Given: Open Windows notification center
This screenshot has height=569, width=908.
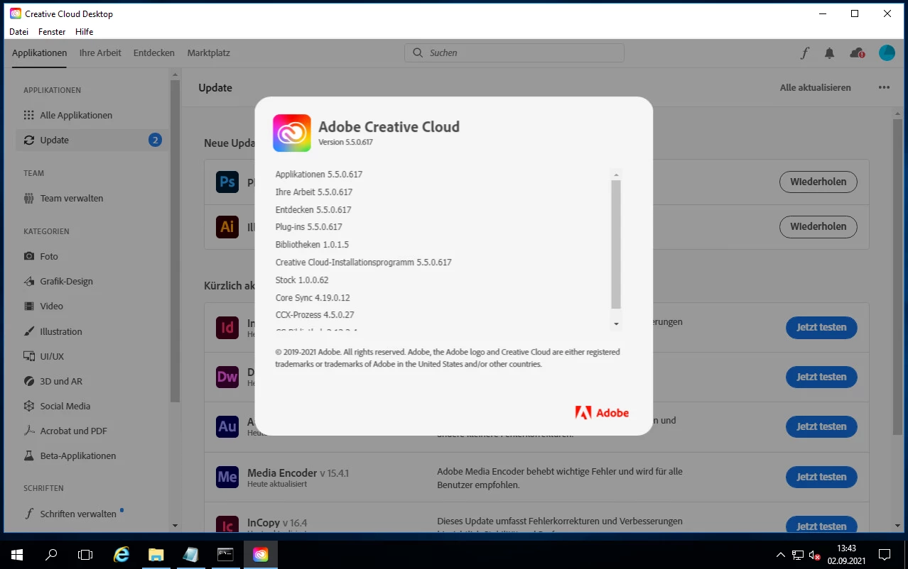Looking at the screenshot, I should pyautogui.click(x=885, y=555).
